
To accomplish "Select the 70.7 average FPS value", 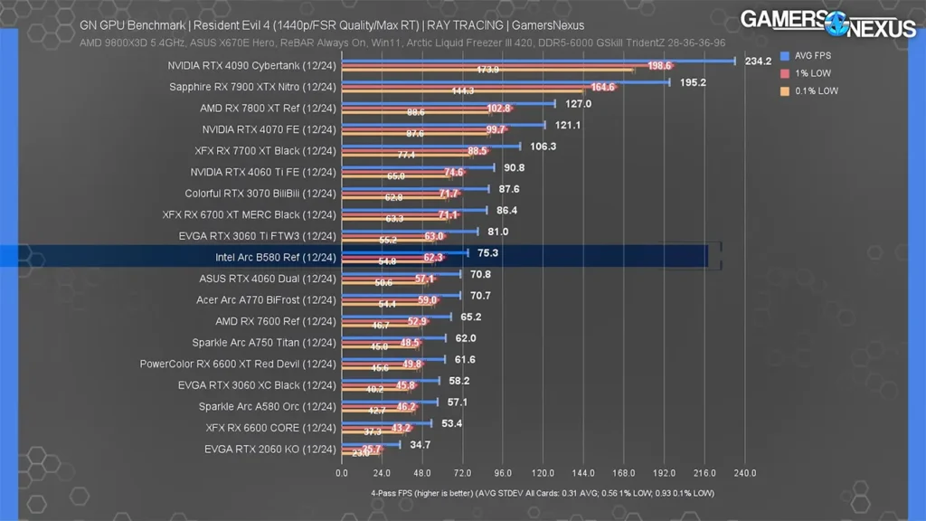I will (x=480, y=296).
